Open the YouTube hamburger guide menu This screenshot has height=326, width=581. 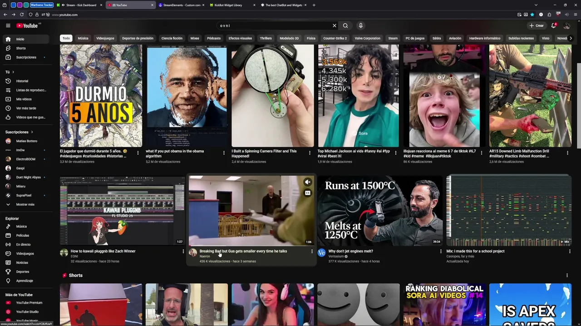(8, 26)
